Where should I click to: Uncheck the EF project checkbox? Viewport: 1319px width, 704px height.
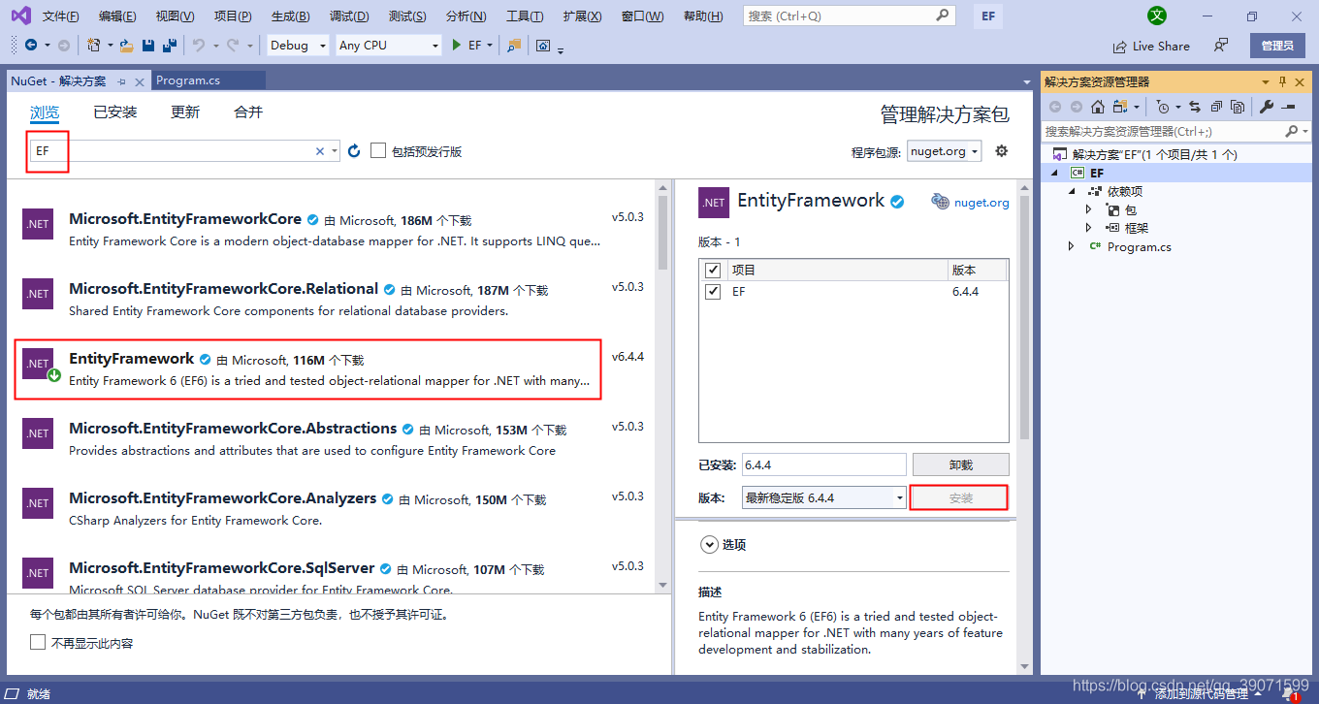tap(713, 291)
